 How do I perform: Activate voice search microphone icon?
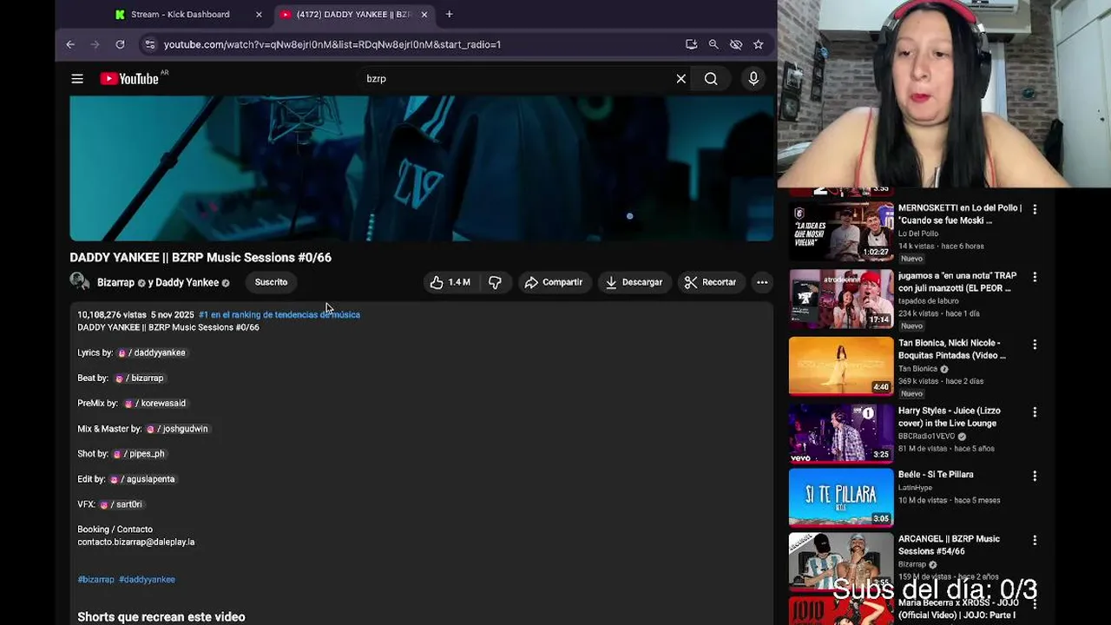point(753,79)
